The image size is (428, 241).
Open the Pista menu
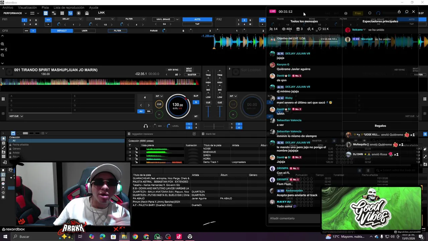point(45,7)
